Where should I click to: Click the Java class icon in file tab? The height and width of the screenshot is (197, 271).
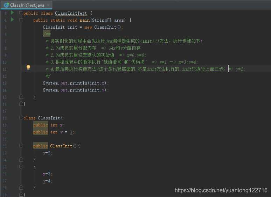tap(6, 5)
